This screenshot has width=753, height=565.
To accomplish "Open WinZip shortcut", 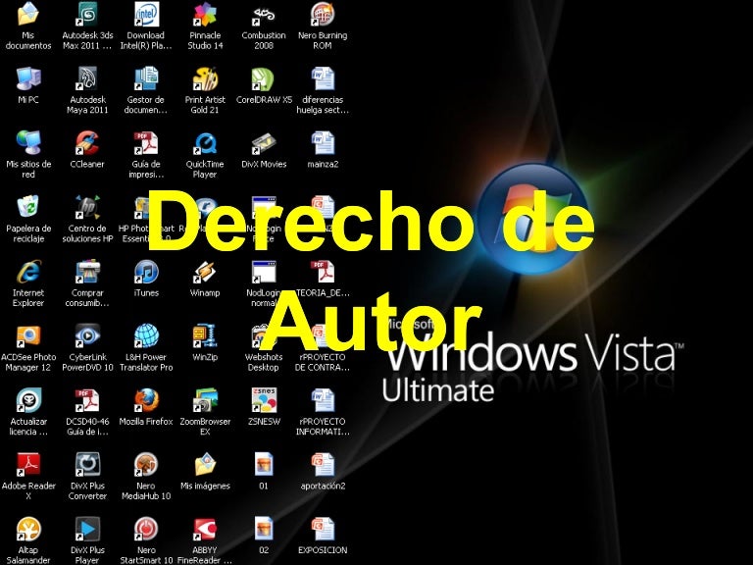I will pos(205,336).
